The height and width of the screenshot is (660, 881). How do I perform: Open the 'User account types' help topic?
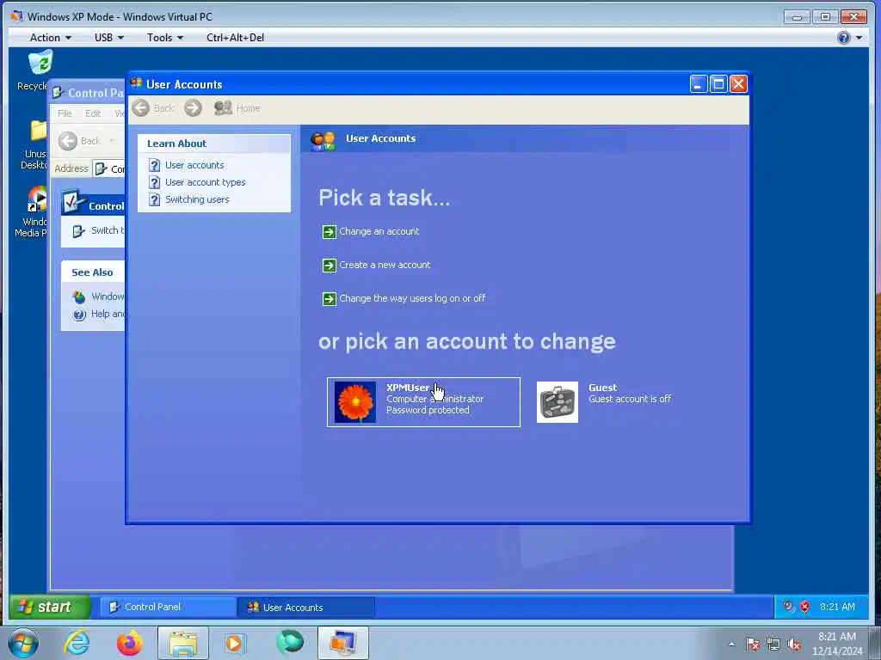click(205, 182)
